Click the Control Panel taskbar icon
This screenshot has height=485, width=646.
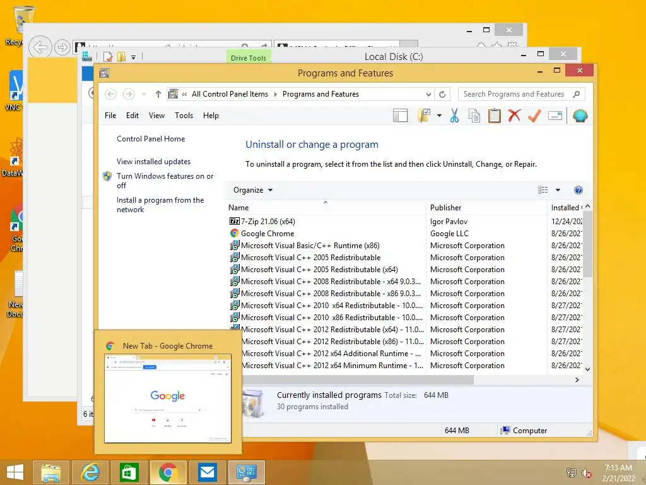[247, 472]
